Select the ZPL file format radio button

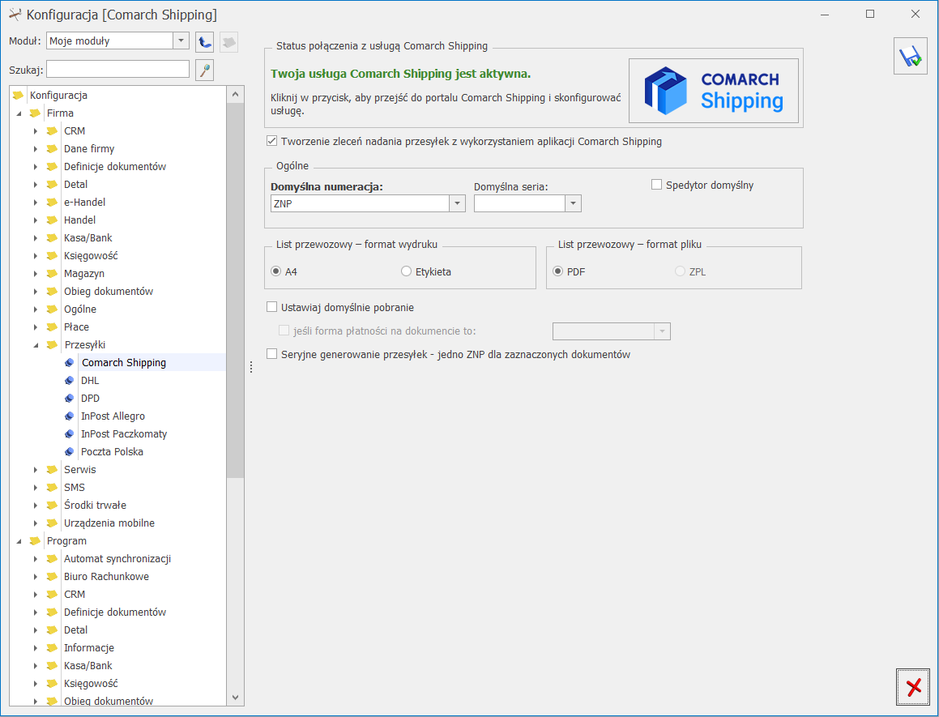pyautogui.click(x=680, y=271)
